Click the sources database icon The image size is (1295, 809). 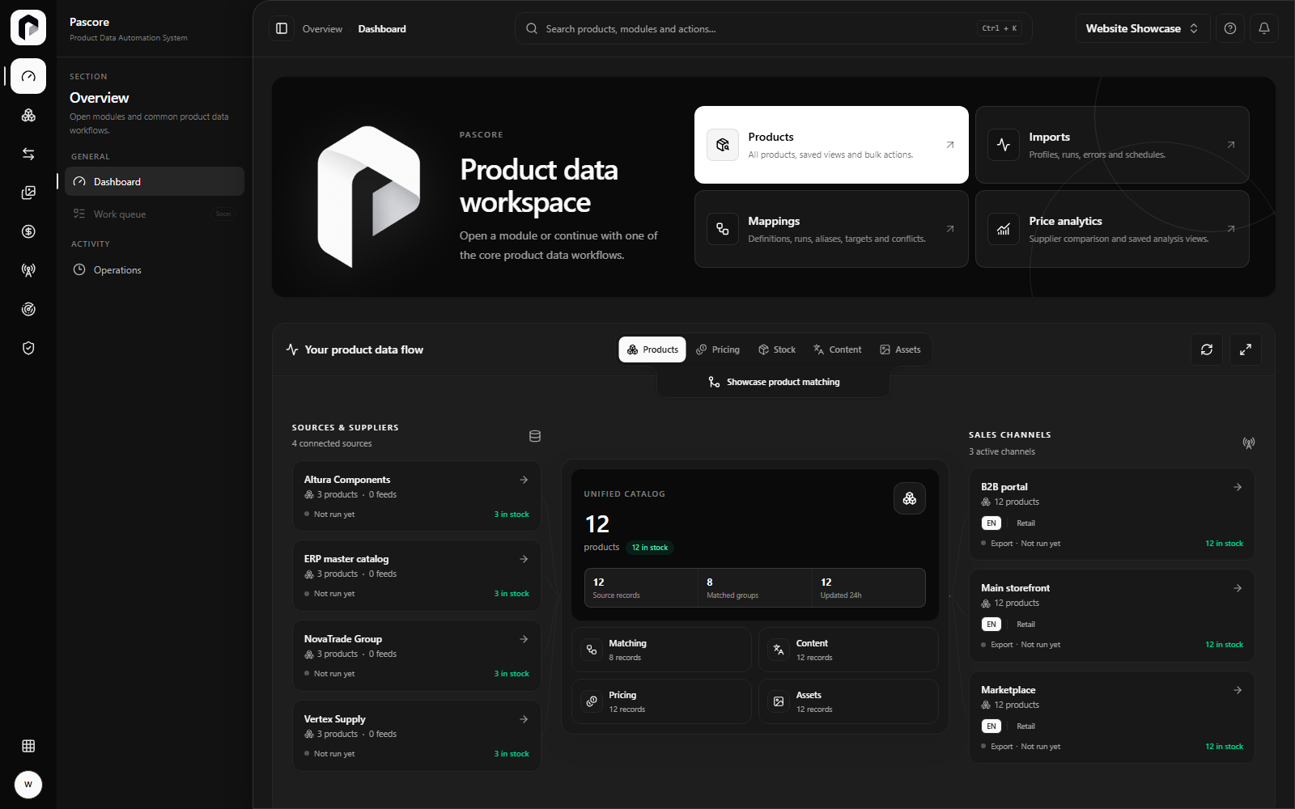[535, 436]
